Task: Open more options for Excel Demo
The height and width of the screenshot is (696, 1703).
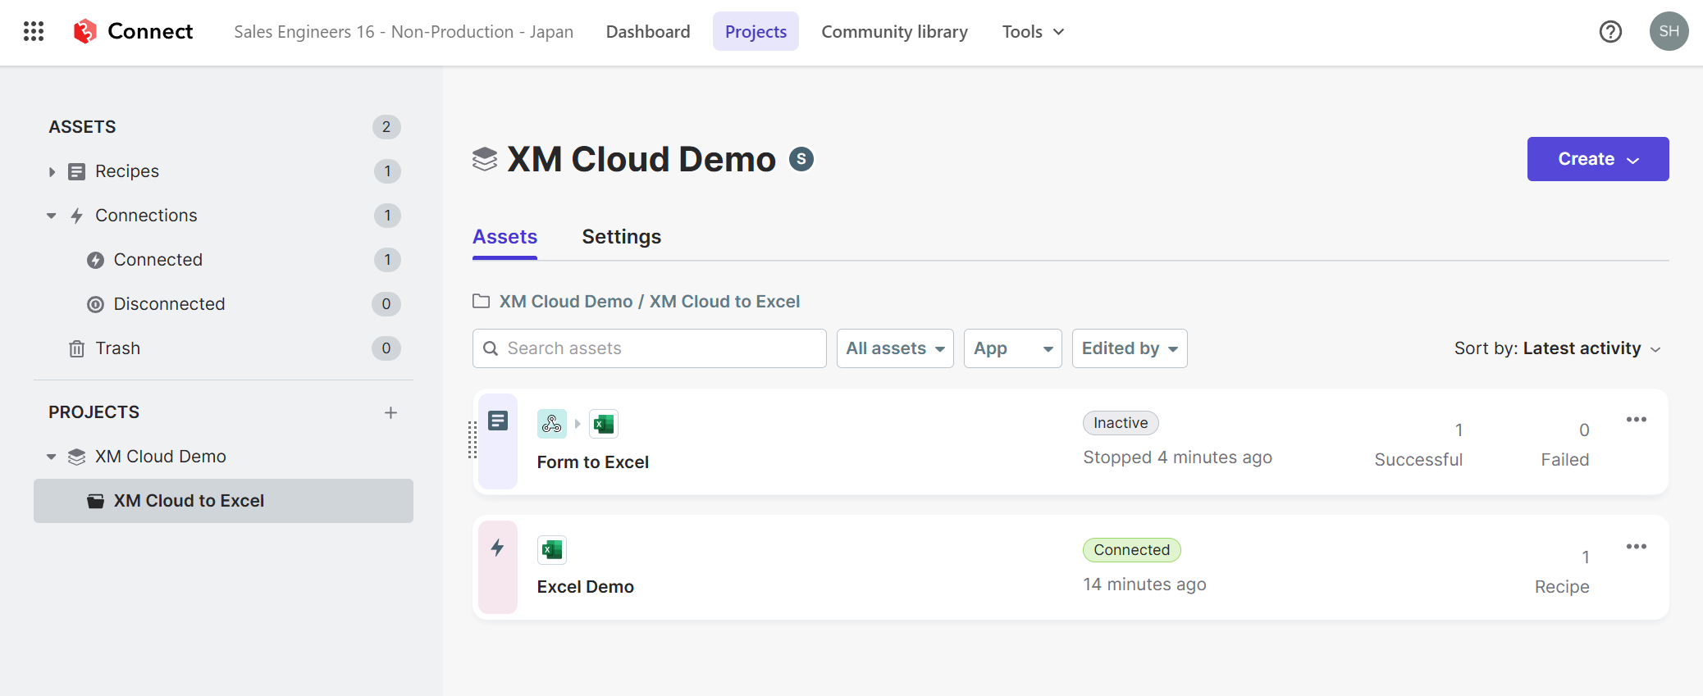Action: (x=1637, y=546)
